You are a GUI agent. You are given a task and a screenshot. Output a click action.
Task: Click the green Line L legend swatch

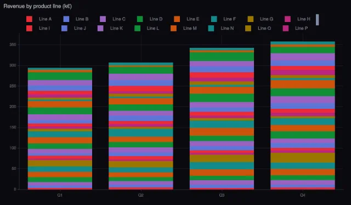click(x=138, y=28)
